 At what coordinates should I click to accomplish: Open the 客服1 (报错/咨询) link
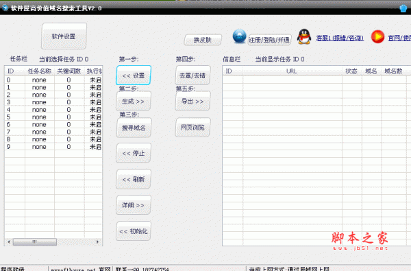tap(340, 38)
